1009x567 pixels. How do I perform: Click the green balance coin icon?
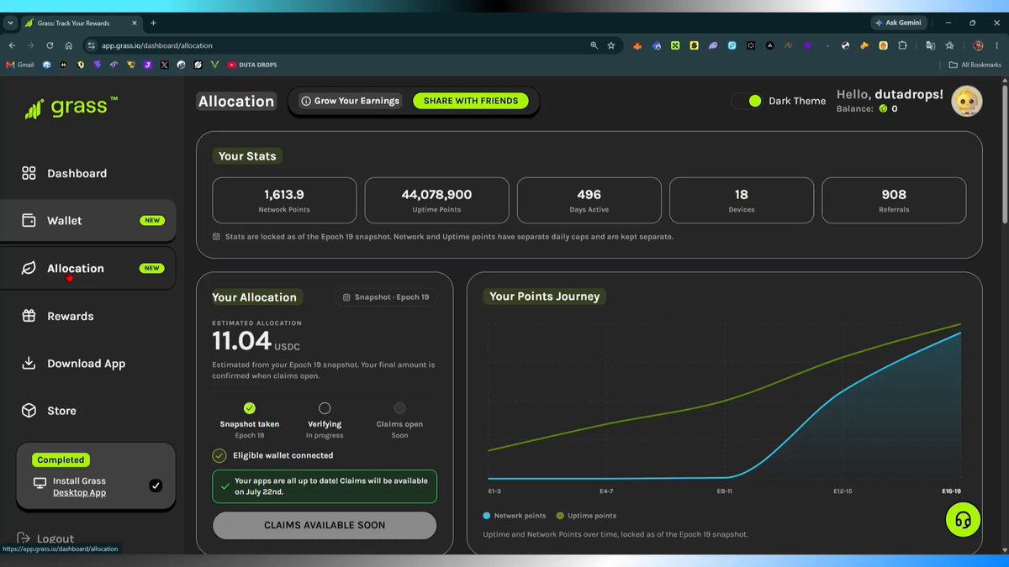pos(883,109)
